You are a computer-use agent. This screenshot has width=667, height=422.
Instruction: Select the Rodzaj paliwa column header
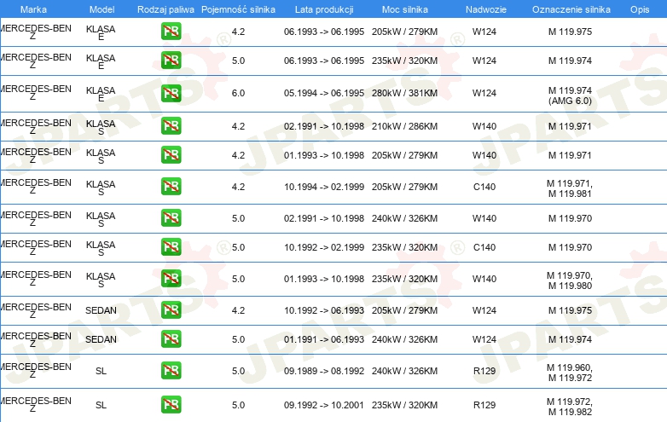tap(165, 9)
